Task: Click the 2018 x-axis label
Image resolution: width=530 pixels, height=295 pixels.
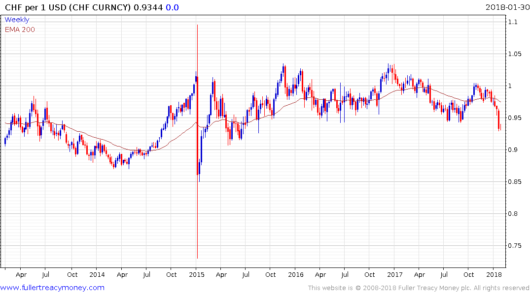Action: 494,274
